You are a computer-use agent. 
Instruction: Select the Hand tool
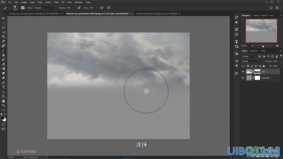click(3, 101)
